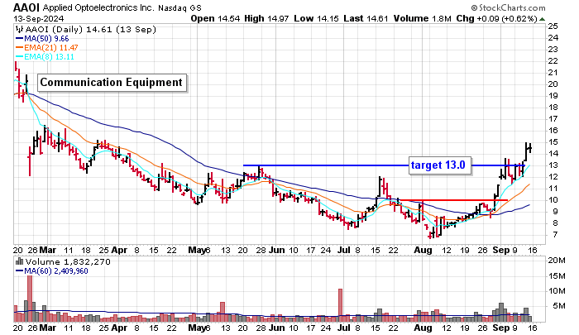Click the Volume 1.8M header value
The height and width of the screenshot is (335, 579).
click(423, 18)
